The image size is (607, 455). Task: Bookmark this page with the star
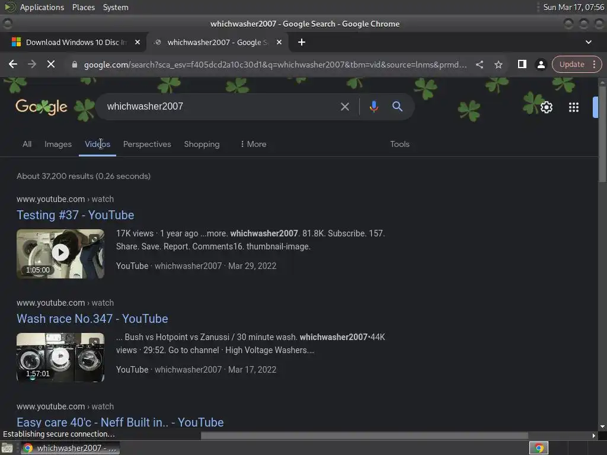(x=498, y=65)
